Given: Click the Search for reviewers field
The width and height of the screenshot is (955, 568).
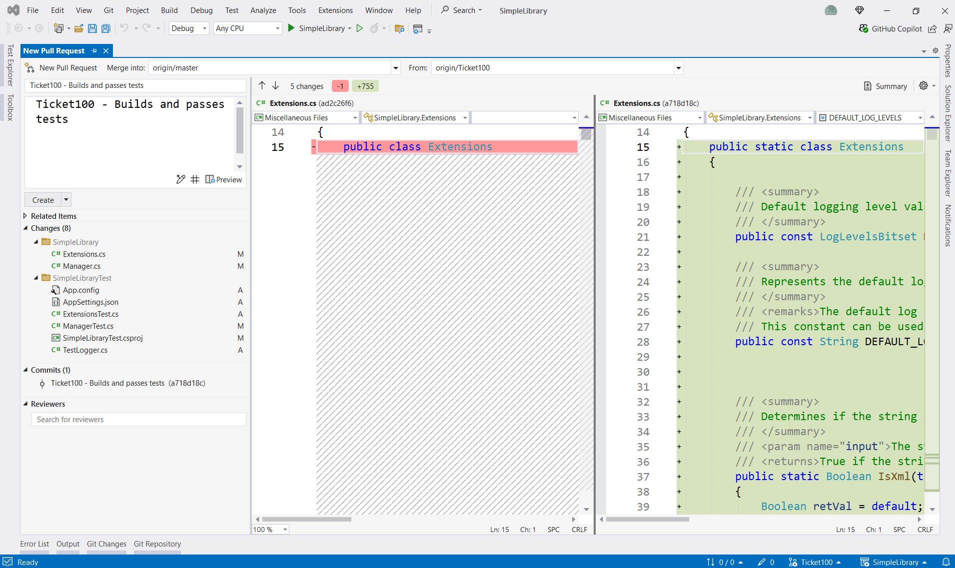Looking at the screenshot, I should tap(138, 420).
